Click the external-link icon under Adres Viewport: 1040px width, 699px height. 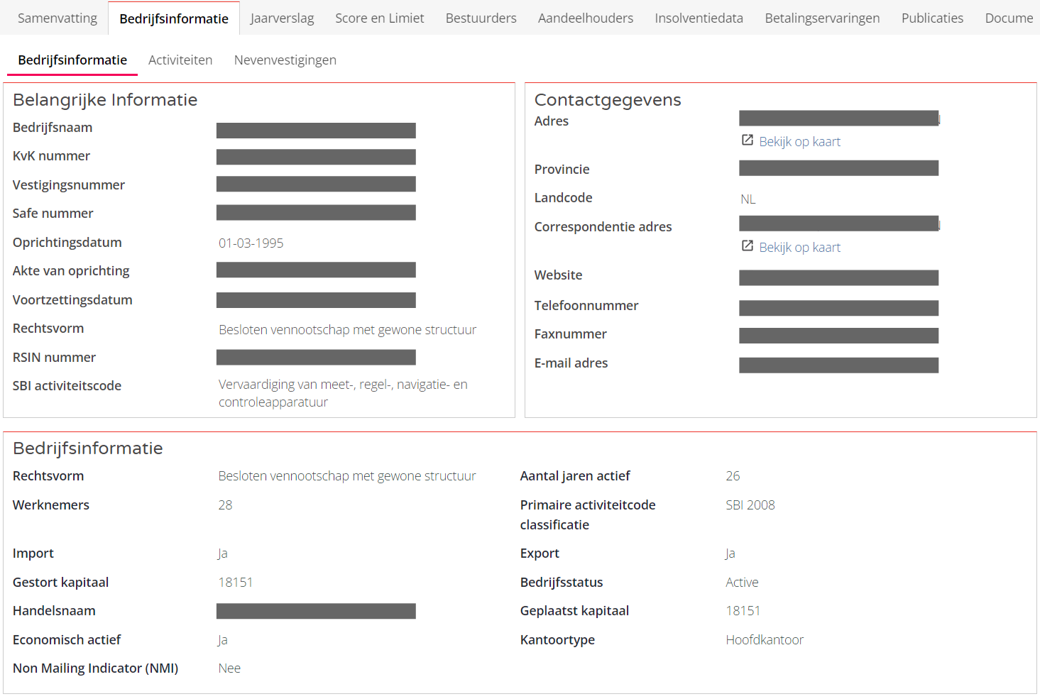pyautogui.click(x=747, y=141)
